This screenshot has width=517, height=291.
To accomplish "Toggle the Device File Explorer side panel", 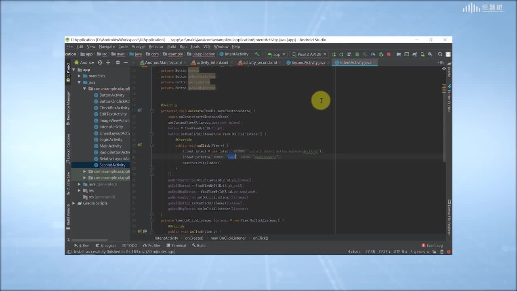I will pyautogui.click(x=449, y=217).
